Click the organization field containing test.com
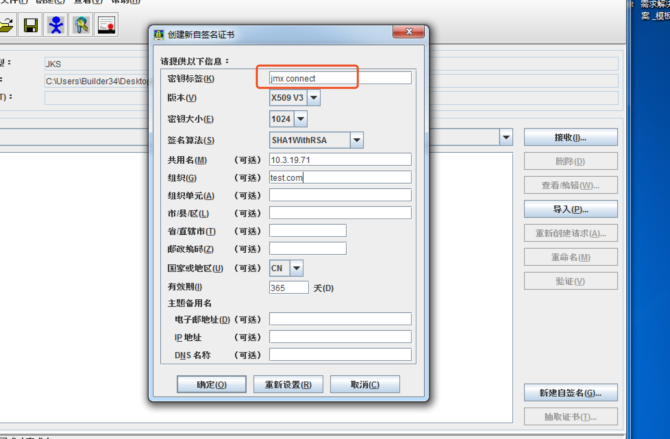 pos(340,177)
